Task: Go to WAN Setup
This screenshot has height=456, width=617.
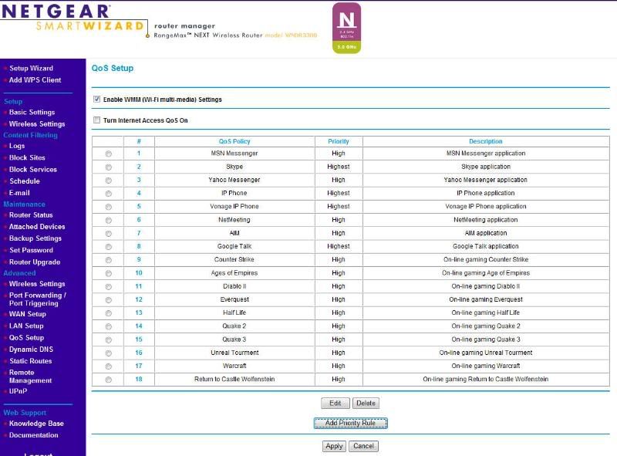Action: 28,314
